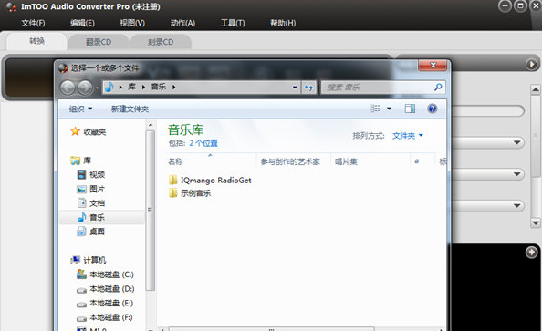Screen dimensions: 542x331
Task: Open the address bar history dropdown
Action: pos(295,88)
